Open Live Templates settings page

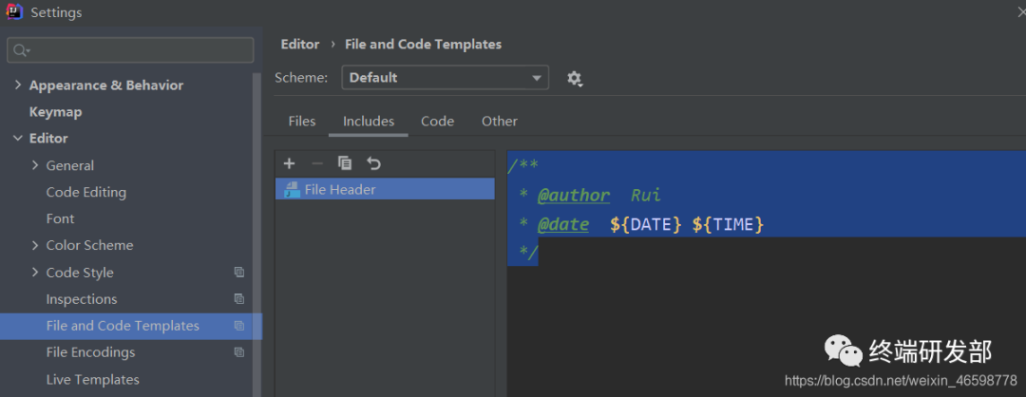pyautogui.click(x=93, y=379)
